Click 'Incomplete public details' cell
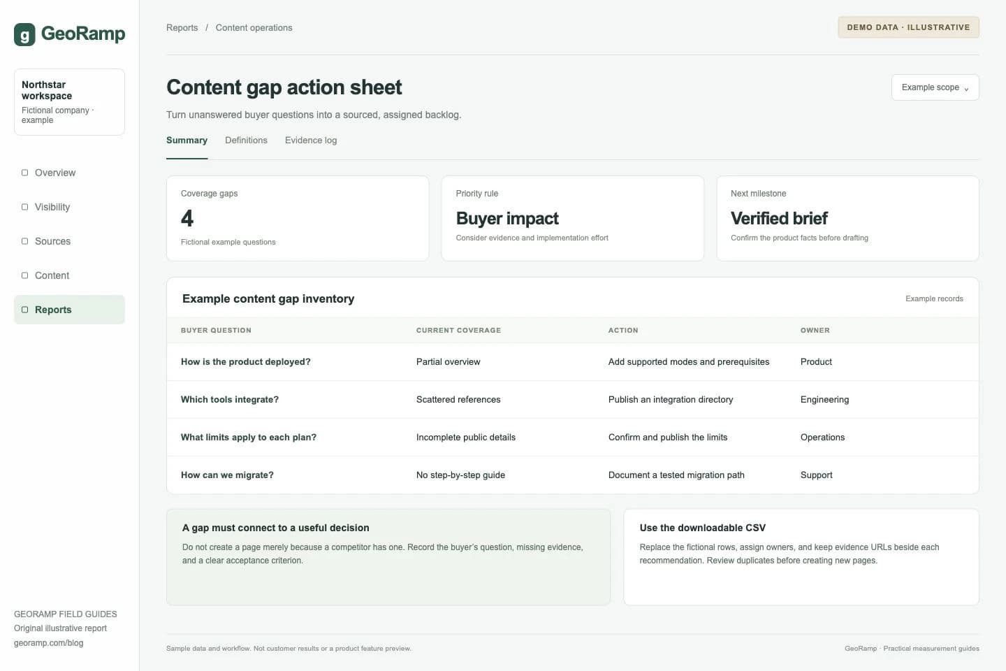 click(466, 438)
